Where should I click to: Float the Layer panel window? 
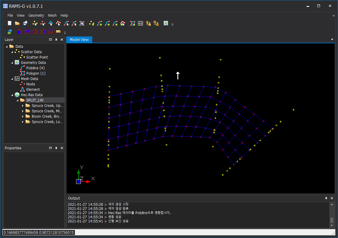coord(50,39)
